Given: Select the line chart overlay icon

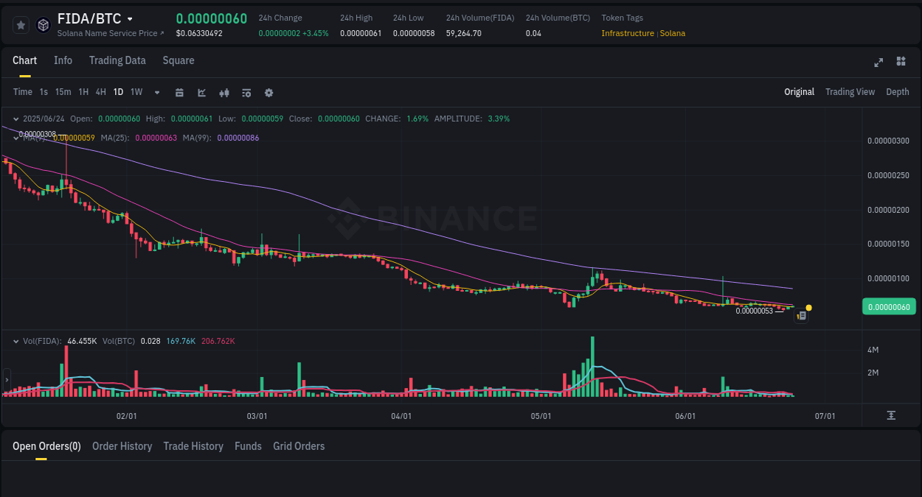Looking at the screenshot, I should click(x=201, y=92).
